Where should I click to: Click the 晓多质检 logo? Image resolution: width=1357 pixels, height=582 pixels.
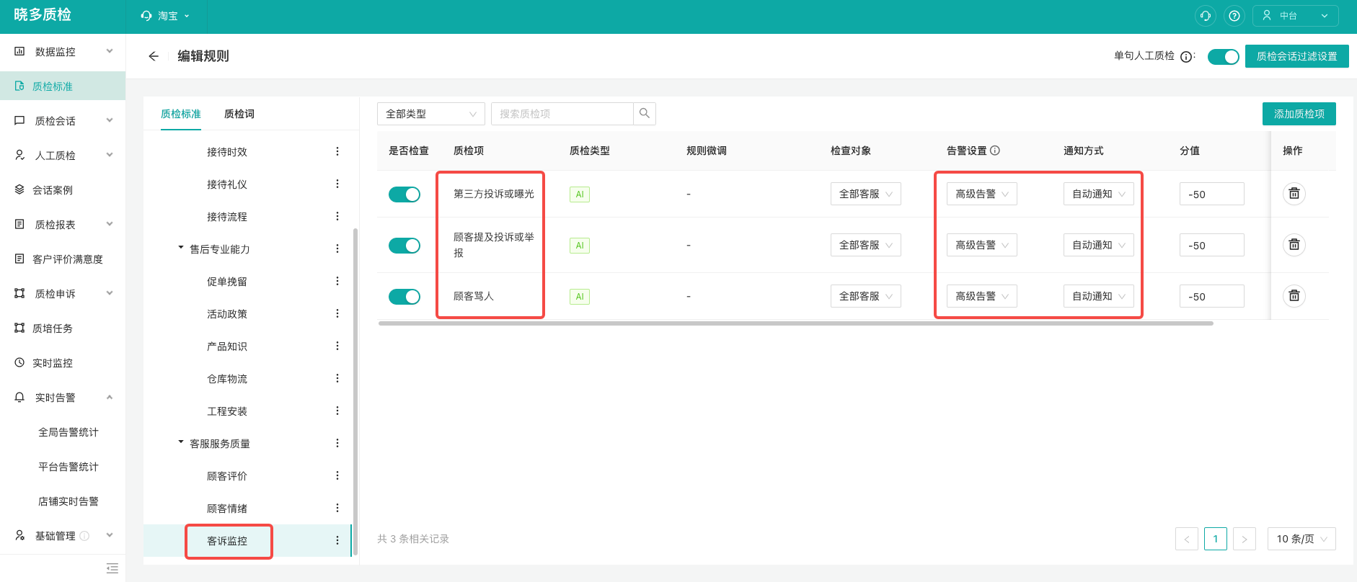43,15
